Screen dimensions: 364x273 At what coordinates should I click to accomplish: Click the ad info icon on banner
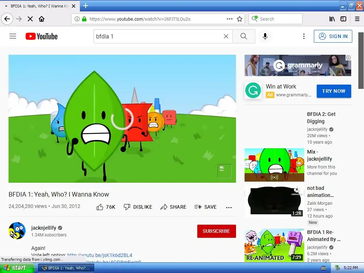pos(348,58)
